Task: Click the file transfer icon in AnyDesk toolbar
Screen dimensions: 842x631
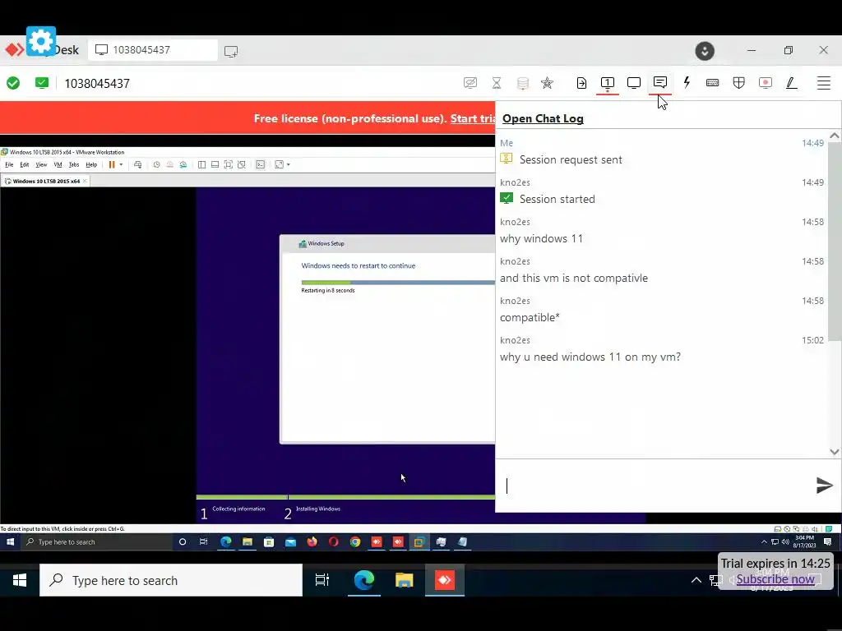Action: pos(581,83)
